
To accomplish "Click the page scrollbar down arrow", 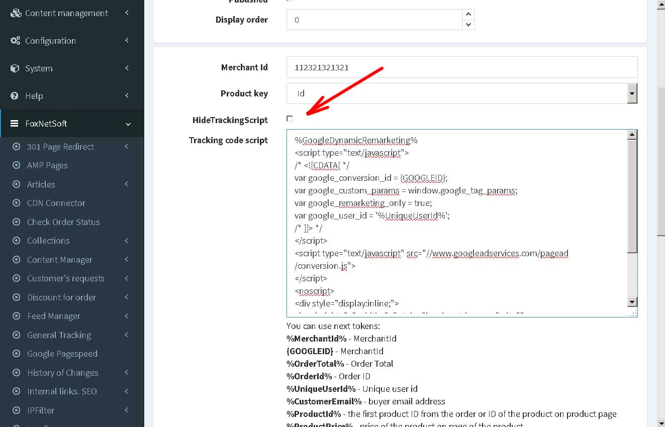I will [x=660, y=422].
